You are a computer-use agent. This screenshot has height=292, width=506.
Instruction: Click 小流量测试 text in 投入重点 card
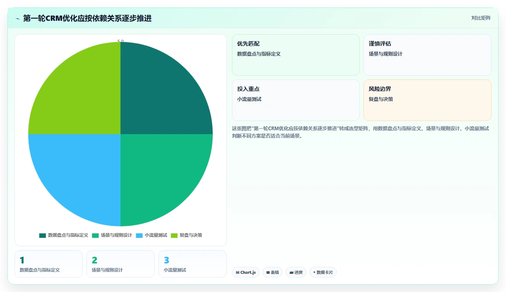(x=249, y=99)
